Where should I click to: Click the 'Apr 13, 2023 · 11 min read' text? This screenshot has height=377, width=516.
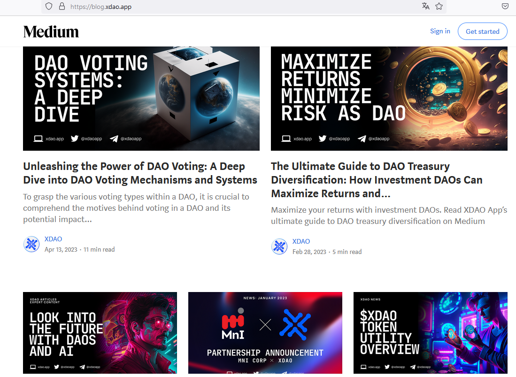[x=80, y=250]
